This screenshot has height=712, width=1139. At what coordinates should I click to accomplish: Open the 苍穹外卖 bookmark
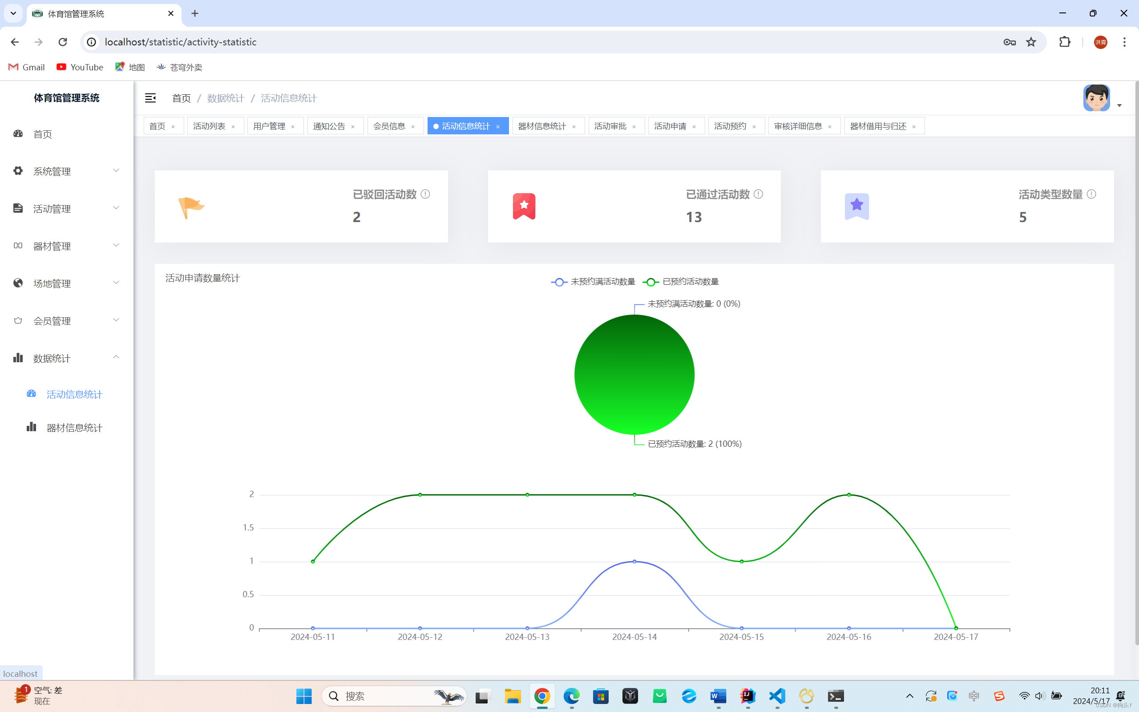pyautogui.click(x=179, y=67)
